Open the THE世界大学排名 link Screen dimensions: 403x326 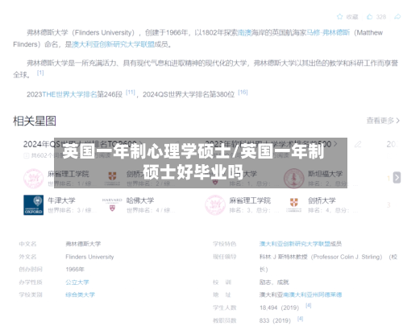point(69,94)
